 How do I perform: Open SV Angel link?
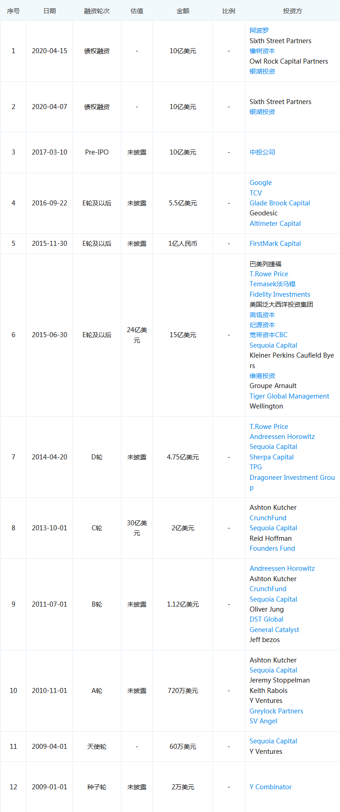tap(263, 721)
